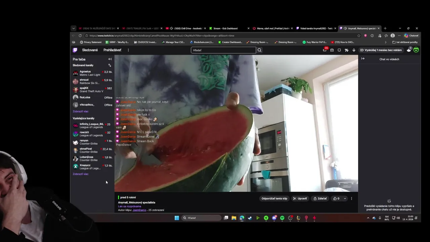Open the Fury Warrior PvP bookmark
This screenshot has width=430, height=242.
[x=314, y=42]
